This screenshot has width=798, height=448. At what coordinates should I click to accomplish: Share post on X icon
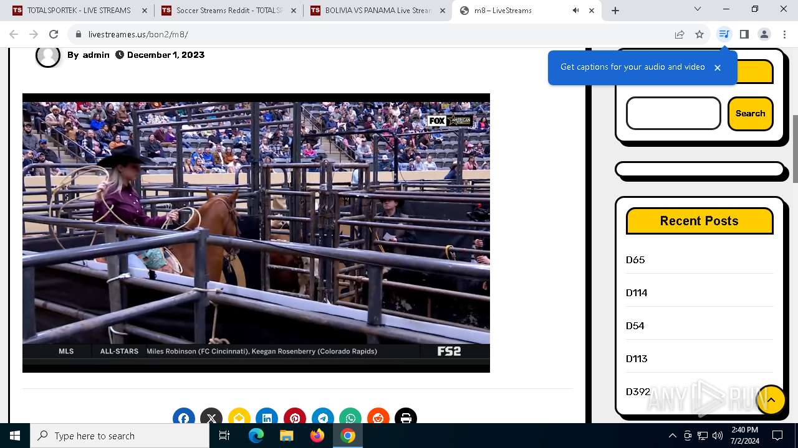click(211, 418)
